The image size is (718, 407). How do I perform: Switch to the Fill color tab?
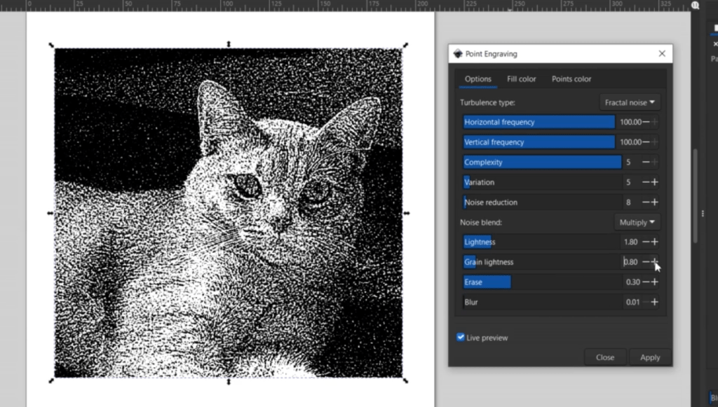click(521, 79)
